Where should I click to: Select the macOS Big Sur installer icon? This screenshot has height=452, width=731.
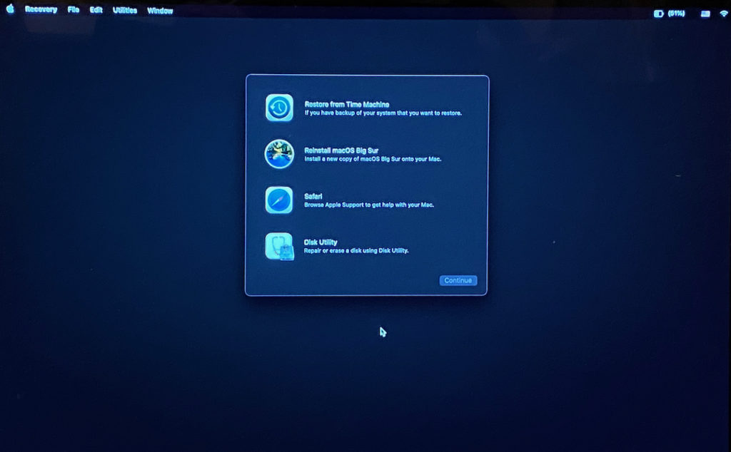pos(279,154)
